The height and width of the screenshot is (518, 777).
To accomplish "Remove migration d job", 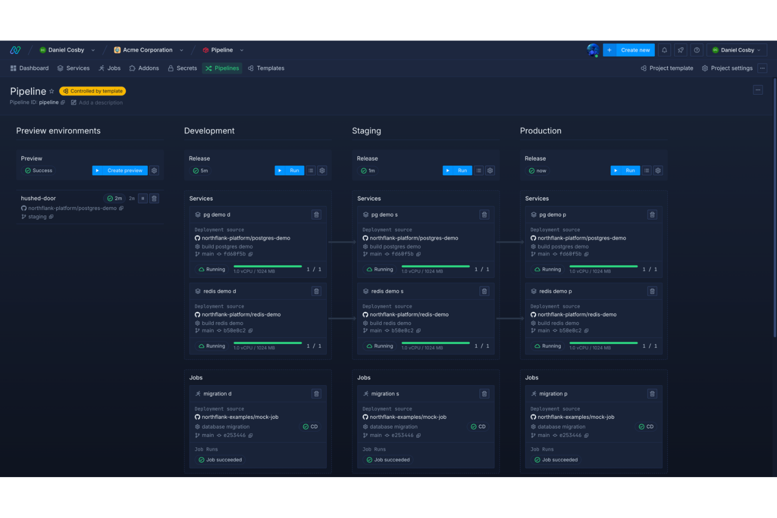I will click(317, 394).
